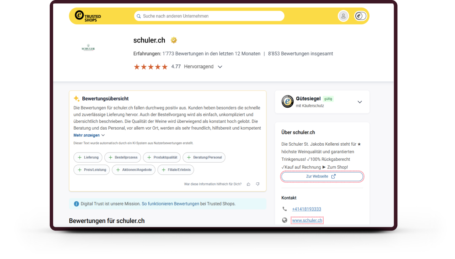Click the search magnifier icon
Image resolution: width=455 pixels, height=259 pixels.
pos(139,16)
